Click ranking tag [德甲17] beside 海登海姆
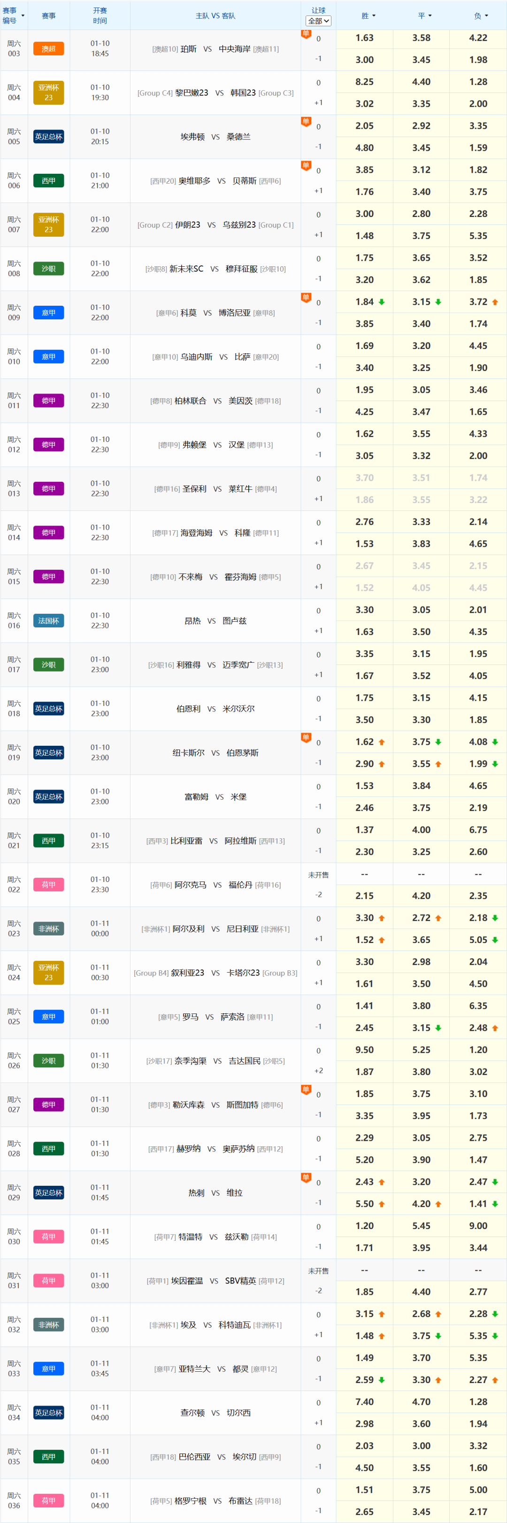Viewport: 507px width, 1523px height. (165, 533)
